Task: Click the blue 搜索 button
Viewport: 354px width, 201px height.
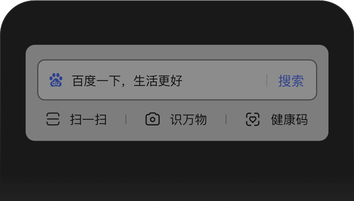Action: coord(291,81)
